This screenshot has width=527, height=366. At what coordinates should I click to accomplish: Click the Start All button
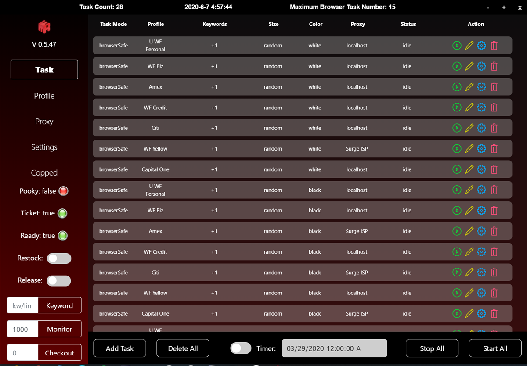495,348
